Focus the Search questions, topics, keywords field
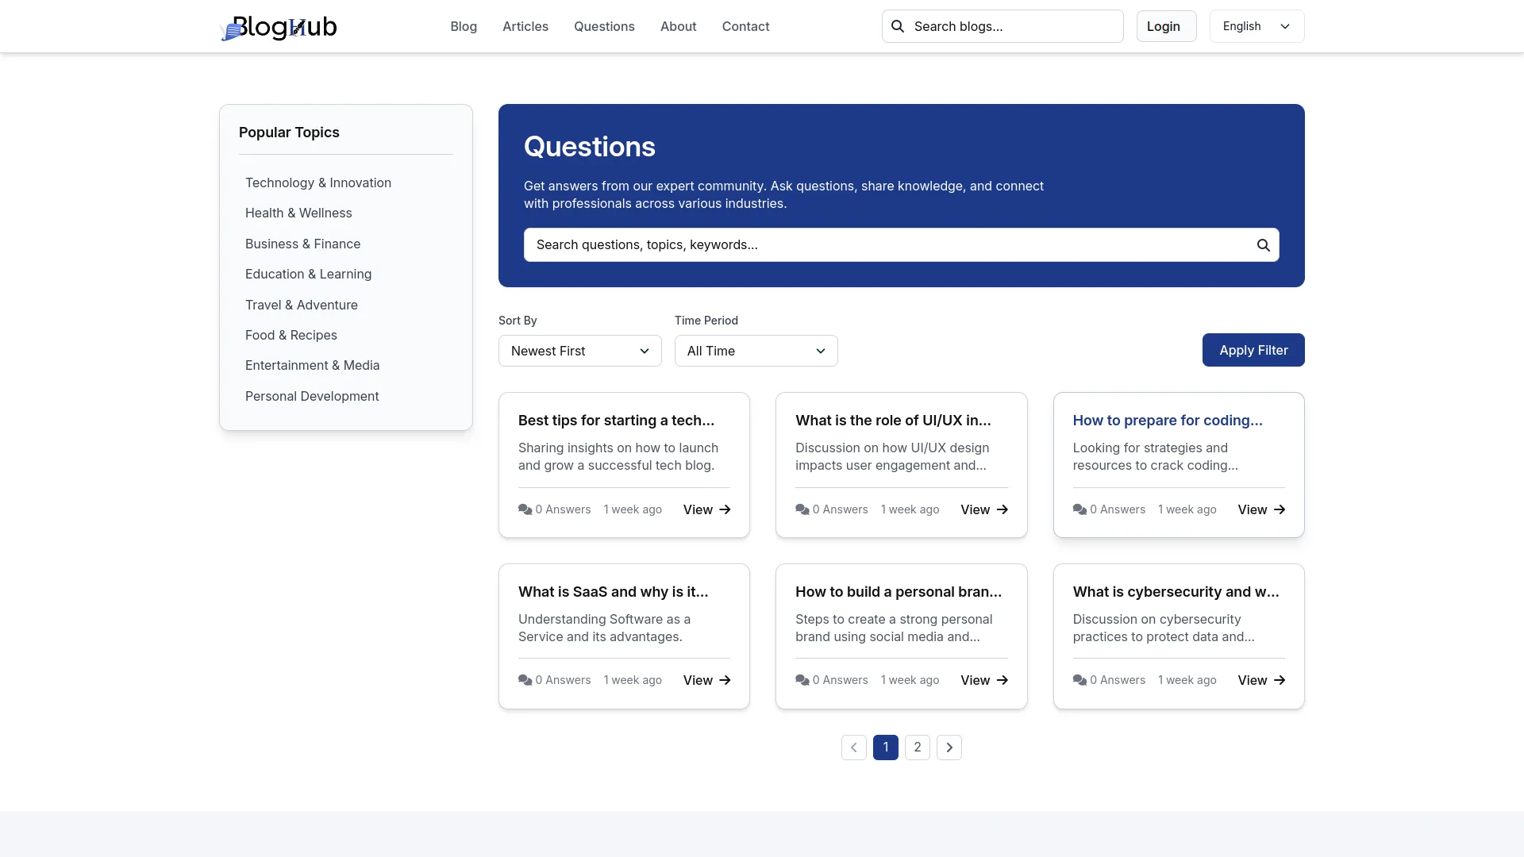 [x=889, y=245]
